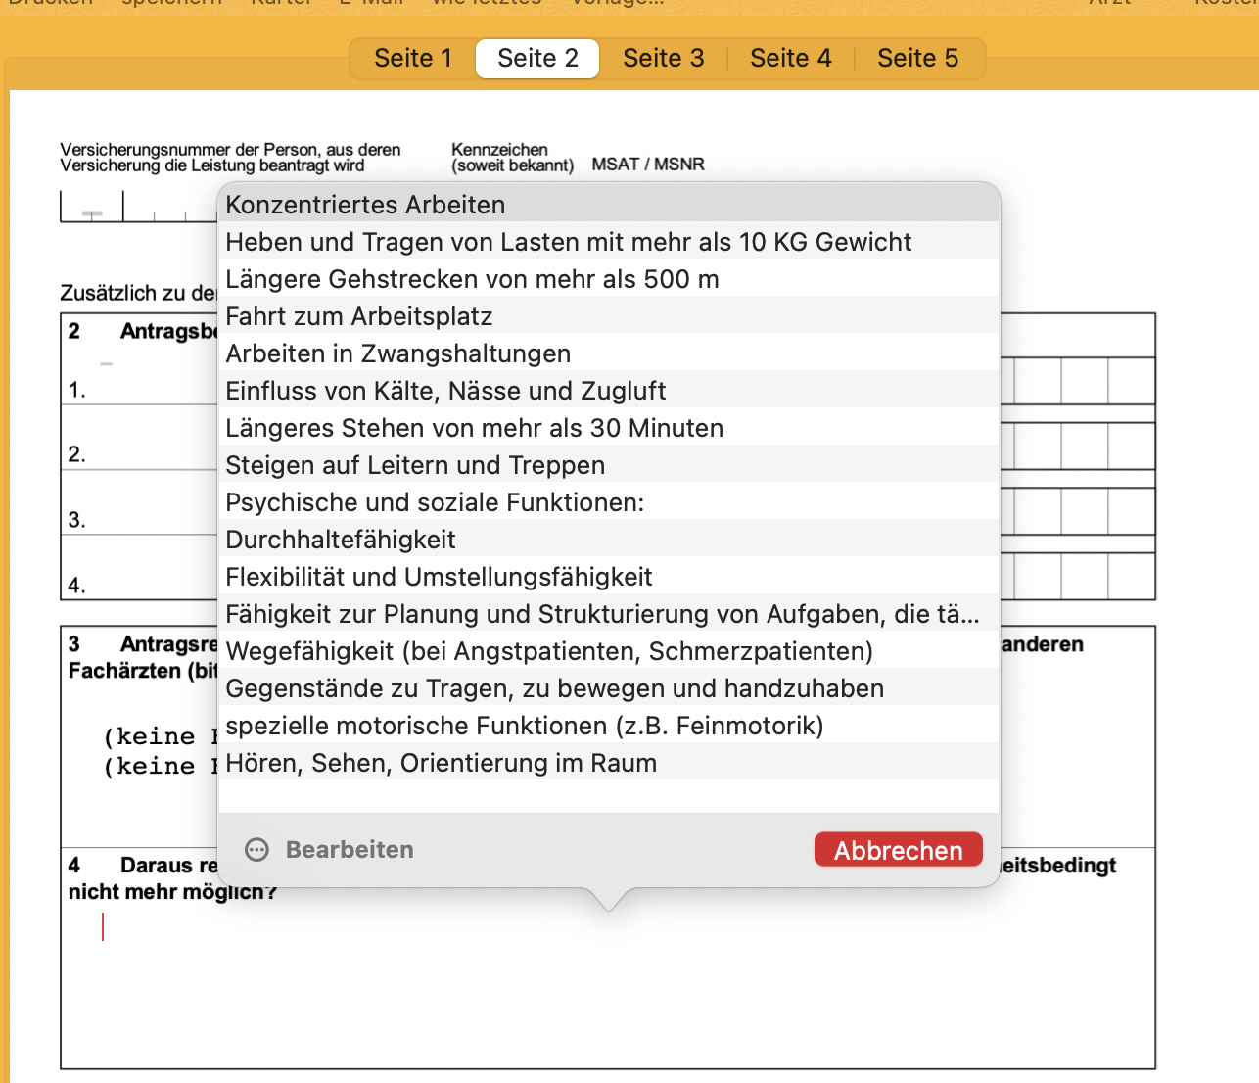Click Bearbeiten to edit the list
The width and height of the screenshot is (1259, 1083).
pos(350,850)
